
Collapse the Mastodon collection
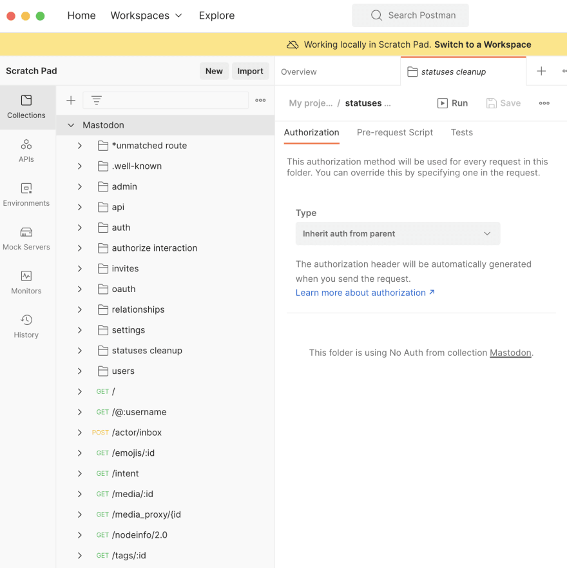(71, 125)
